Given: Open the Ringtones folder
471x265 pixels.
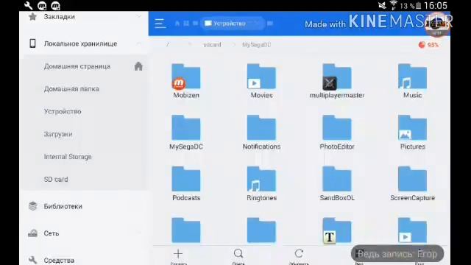Looking at the screenshot, I should 261,184.
